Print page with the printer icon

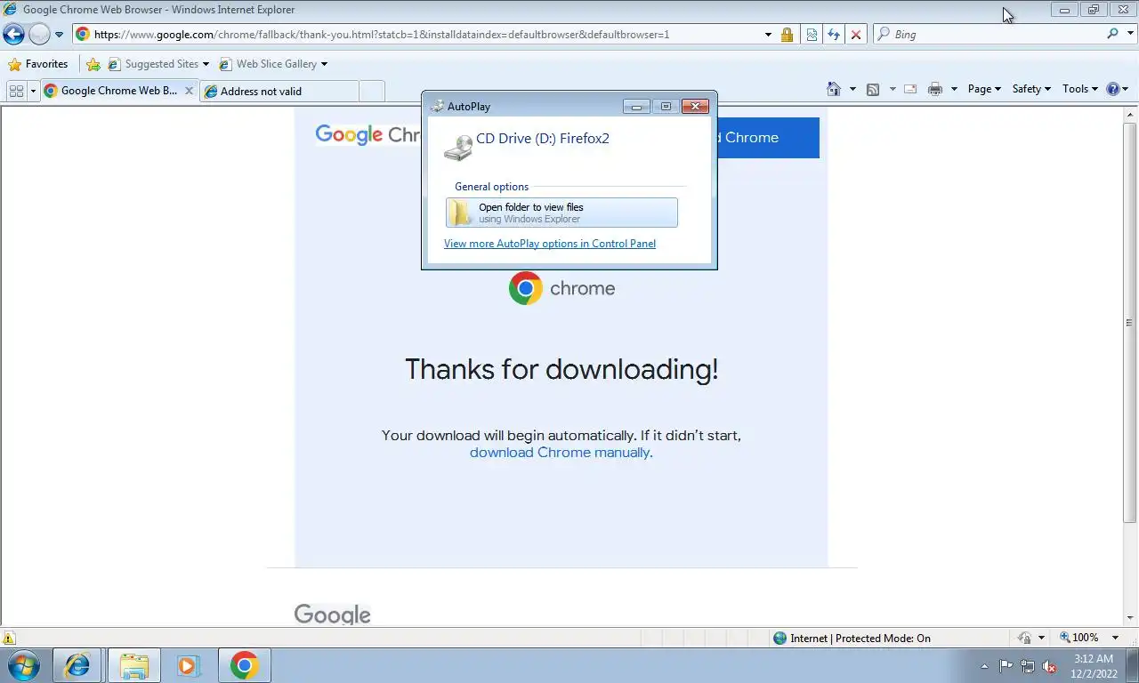(934, 89)
